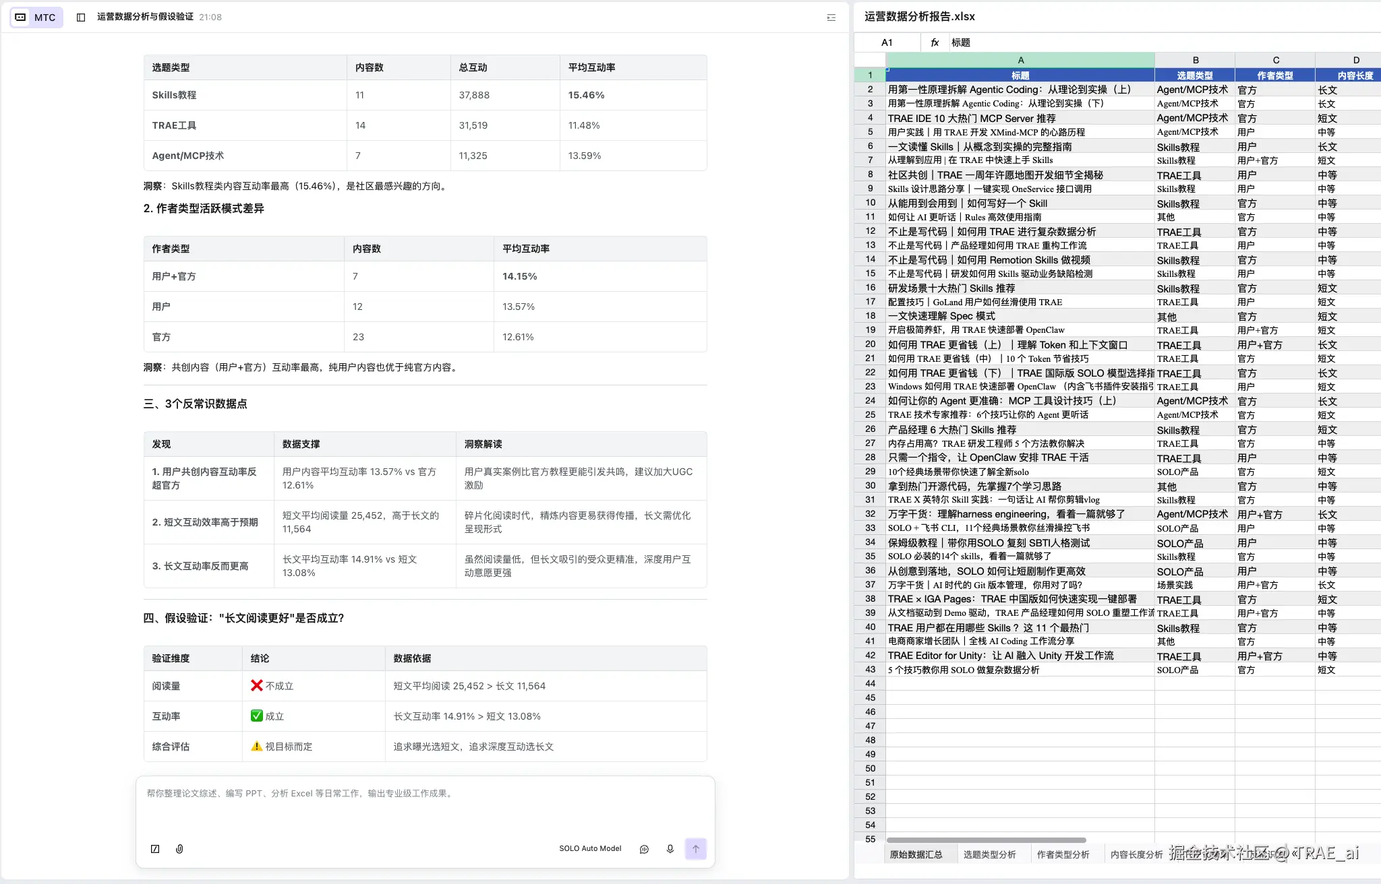The width and height of the screenshot is (1381, 884).
Task: Select column C header in spreadsheet
Action: click(x=1275, y=60)
